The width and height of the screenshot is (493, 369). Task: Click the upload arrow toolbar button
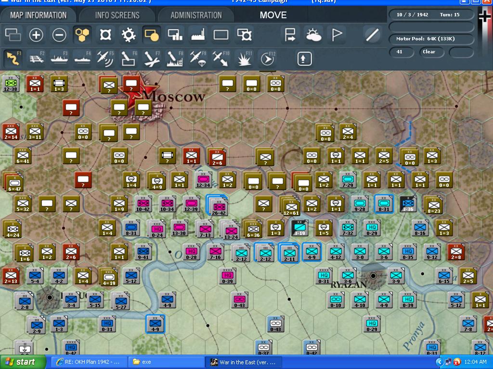coord(304,59)
